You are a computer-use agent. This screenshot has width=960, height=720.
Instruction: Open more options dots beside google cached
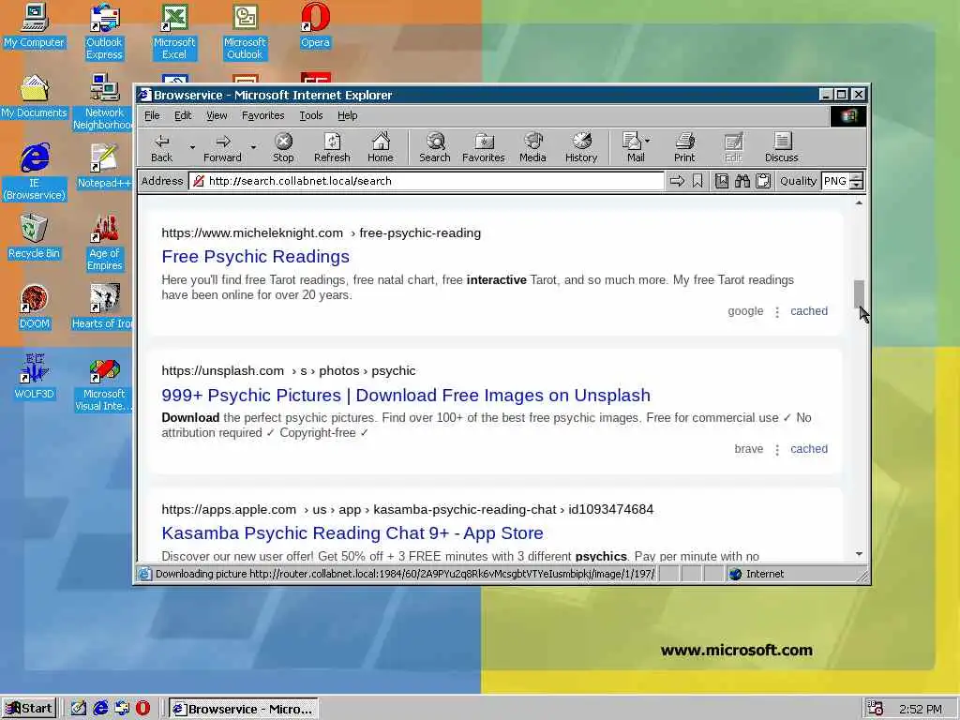[777, 311]
